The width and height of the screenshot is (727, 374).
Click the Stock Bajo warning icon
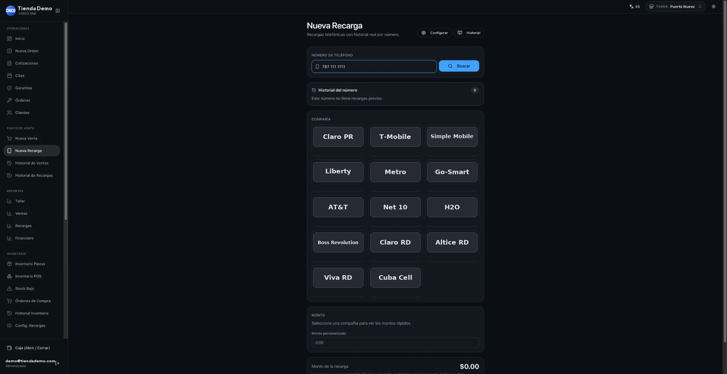[x=9, y=289]
